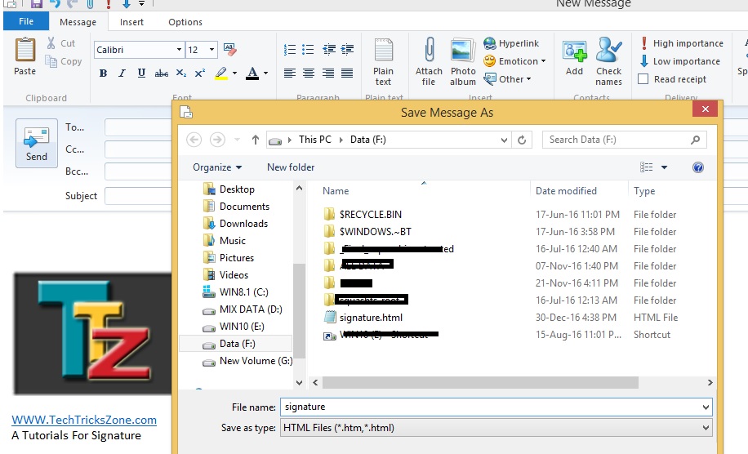
Task: Click the New folder button
Action: click(291, 167)
